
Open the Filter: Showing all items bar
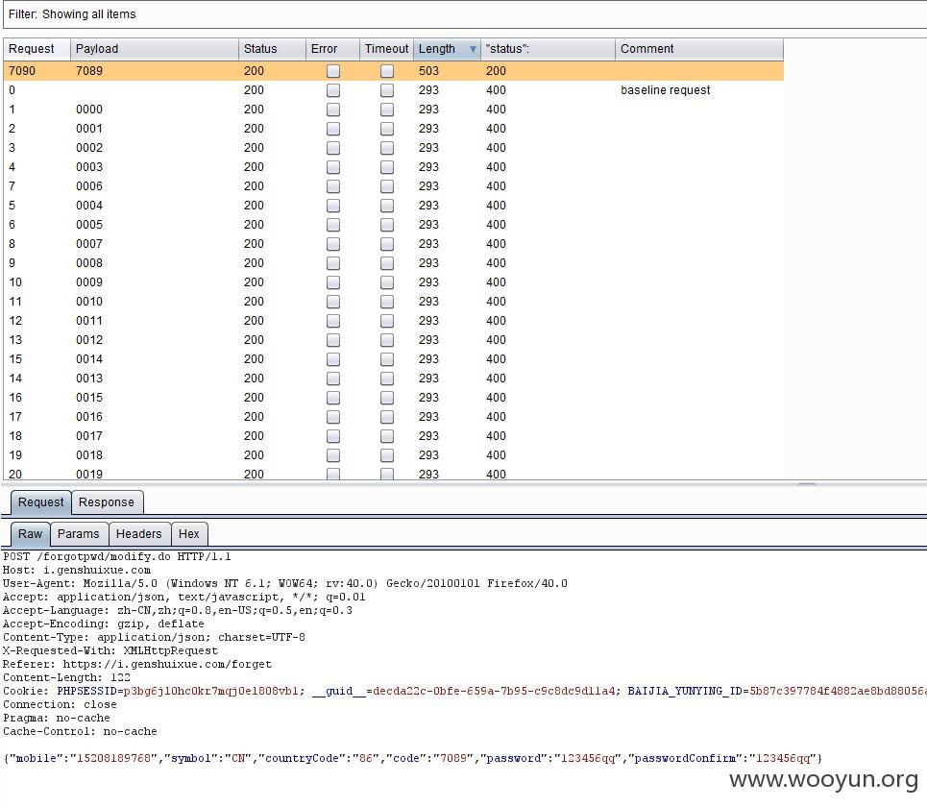[x=465, y=14]
